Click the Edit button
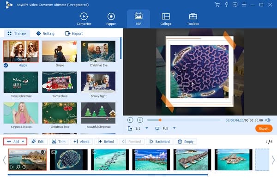 (x=38, y=142)
